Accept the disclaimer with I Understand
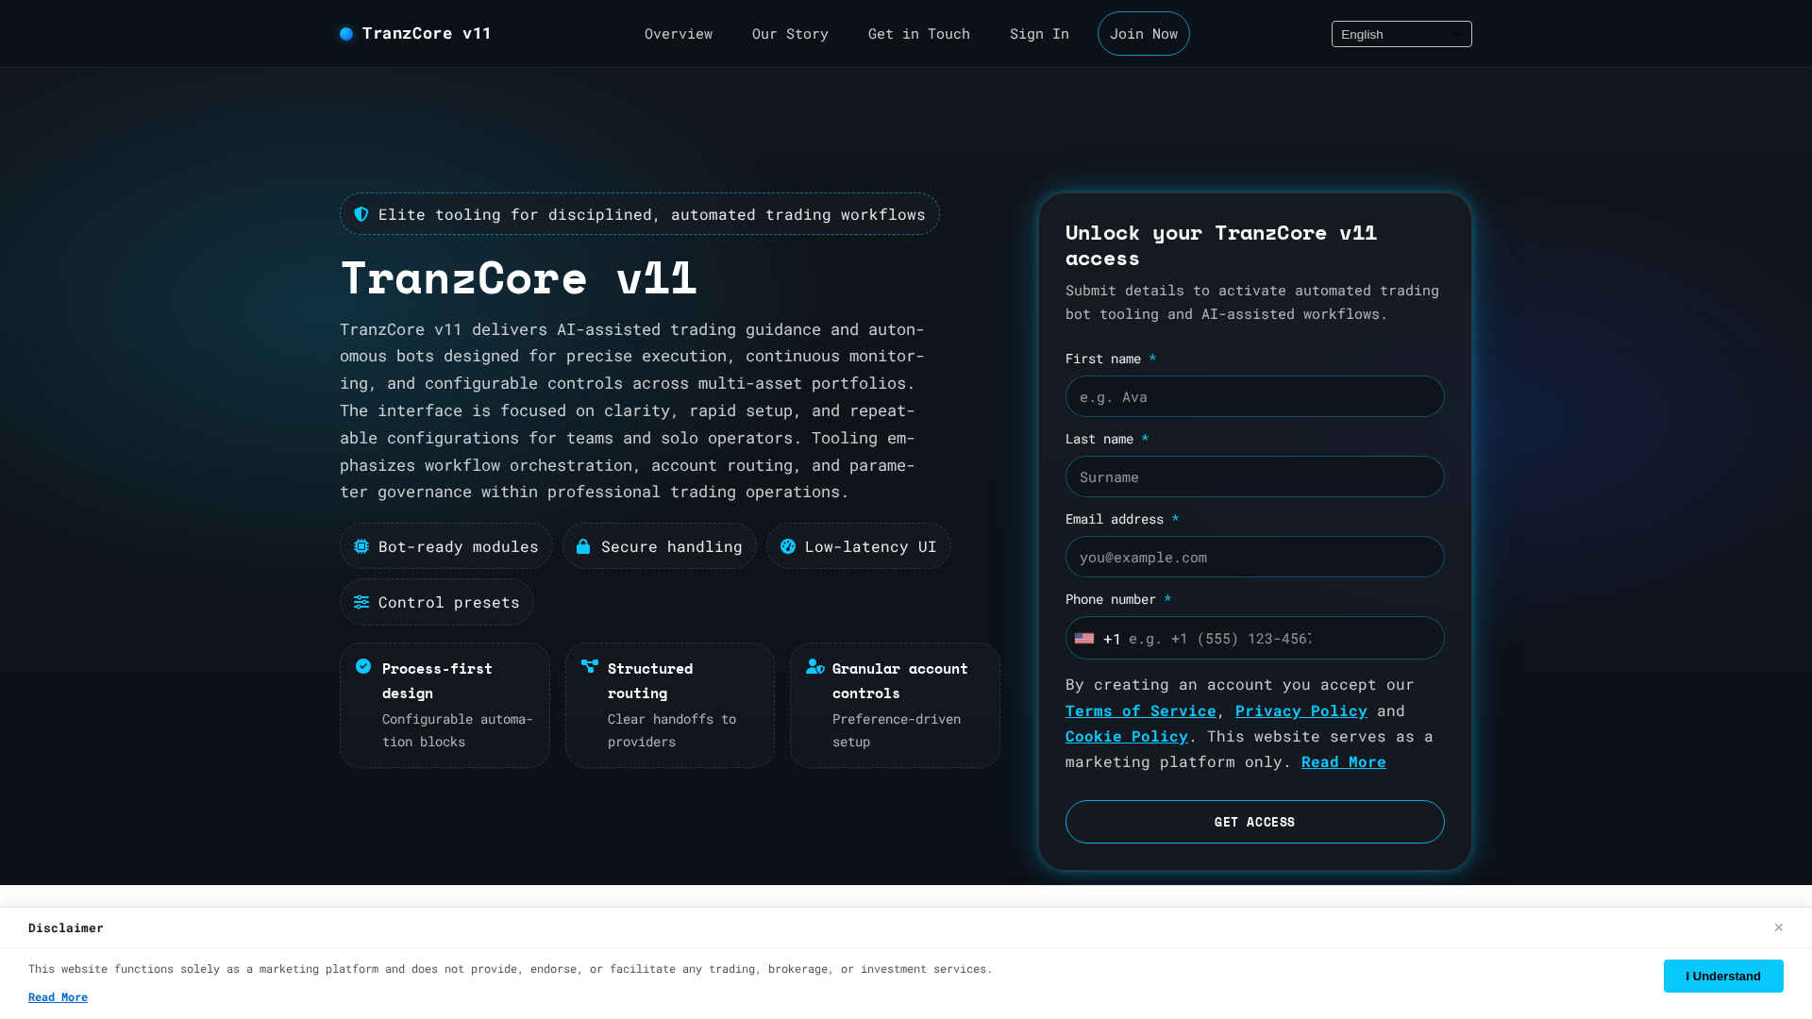1812x1019 pixels. click(x=1723, y=976)
